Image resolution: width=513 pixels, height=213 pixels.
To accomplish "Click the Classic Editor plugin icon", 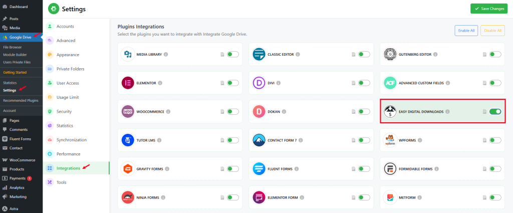I will (x=259, y=54).
